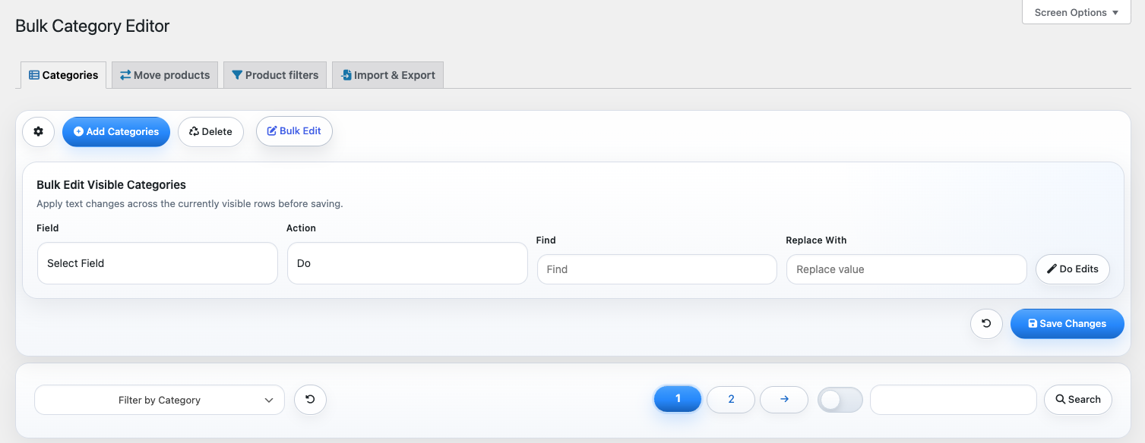Viewport: 1145px width, 443px height.
Task: Select page 1 in pagination
Action: (x=677, y=399)
